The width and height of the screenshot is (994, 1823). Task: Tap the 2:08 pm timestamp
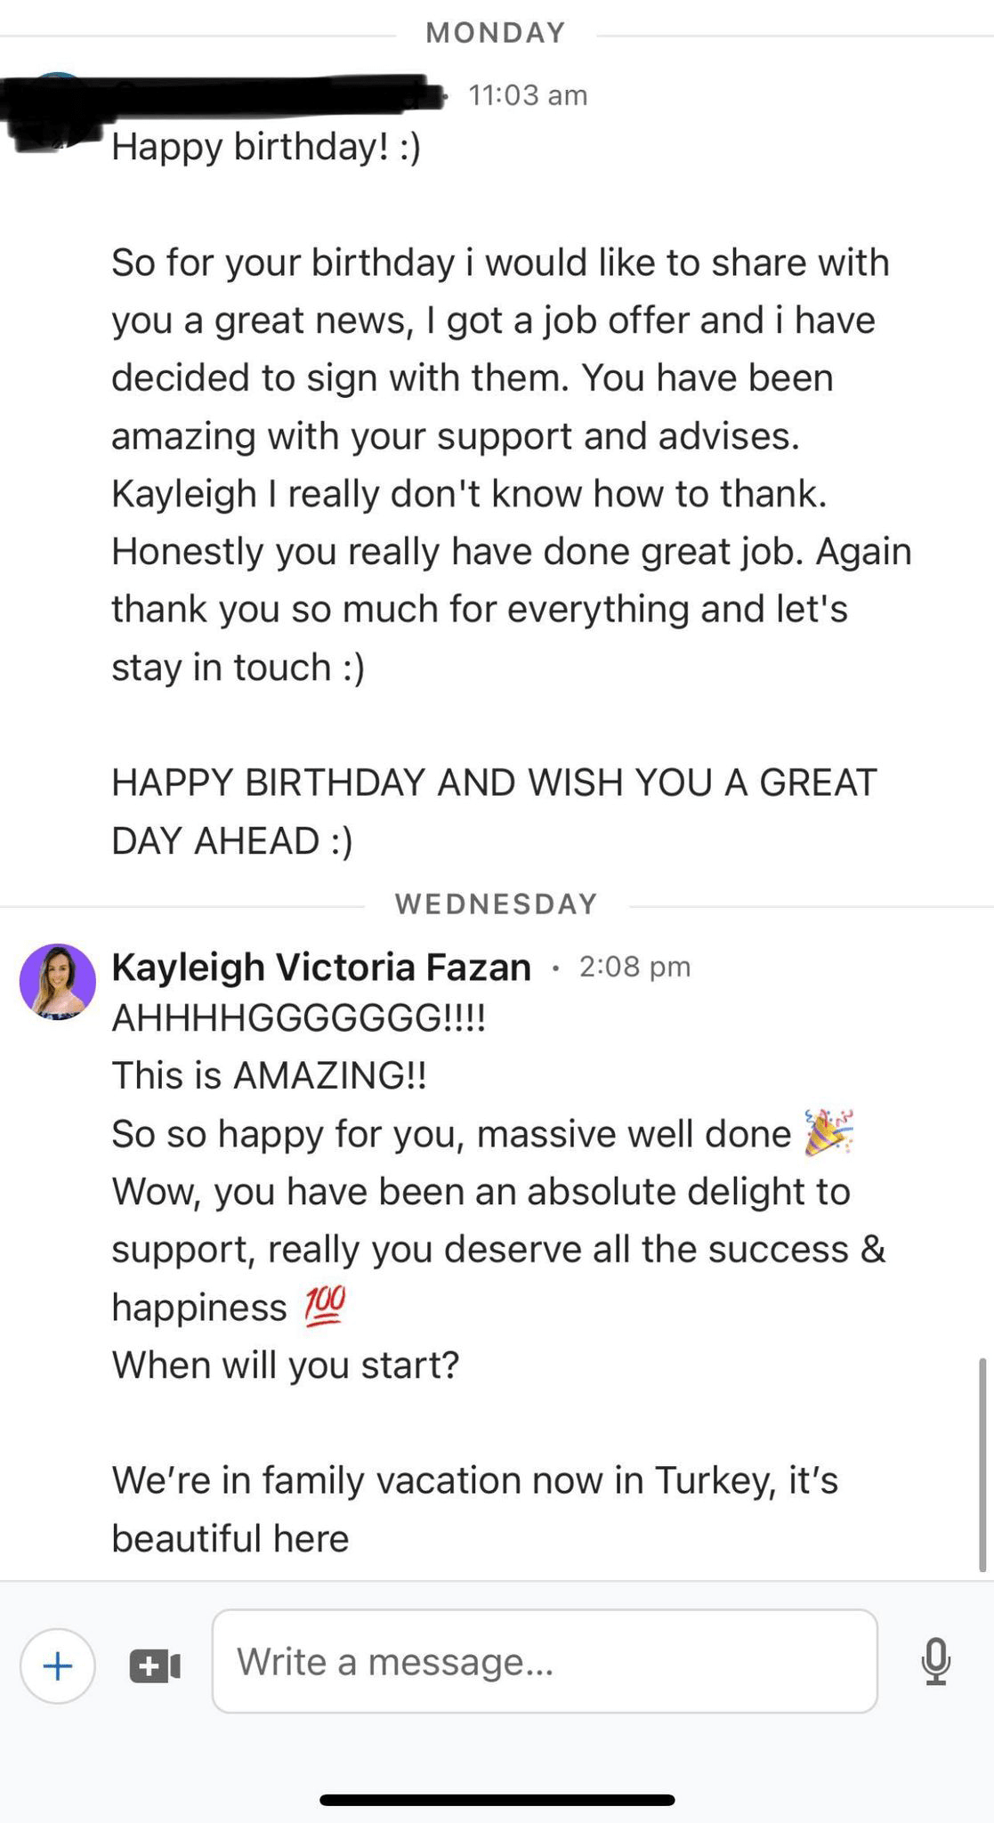[634, 967]
